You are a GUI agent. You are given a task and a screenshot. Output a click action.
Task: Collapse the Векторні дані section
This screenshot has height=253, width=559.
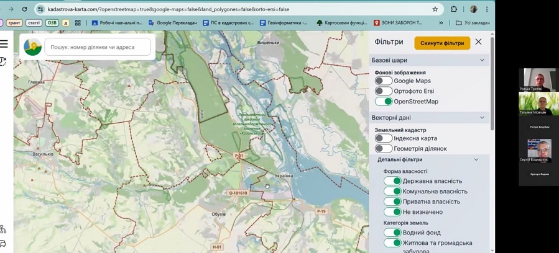pyautogui.click(x=482, y=118)
